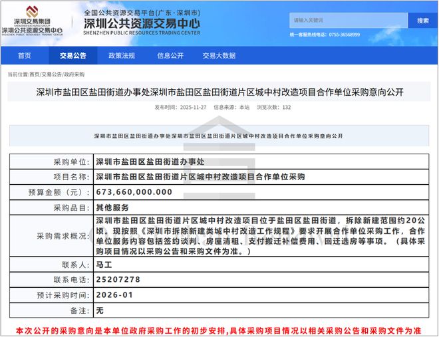Click the expected date 2026-01
Screen dimensions: 439x337
pyautogui.click(x=114, y=295)
